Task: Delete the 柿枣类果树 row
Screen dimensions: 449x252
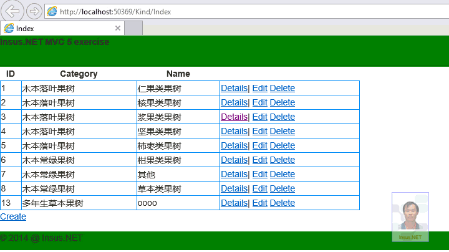Action: 282,145
